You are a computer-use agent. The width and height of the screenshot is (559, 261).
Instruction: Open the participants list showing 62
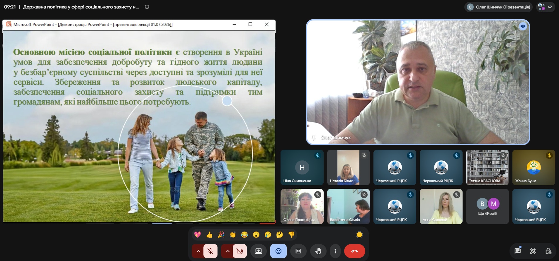click(x=546, y=7)
